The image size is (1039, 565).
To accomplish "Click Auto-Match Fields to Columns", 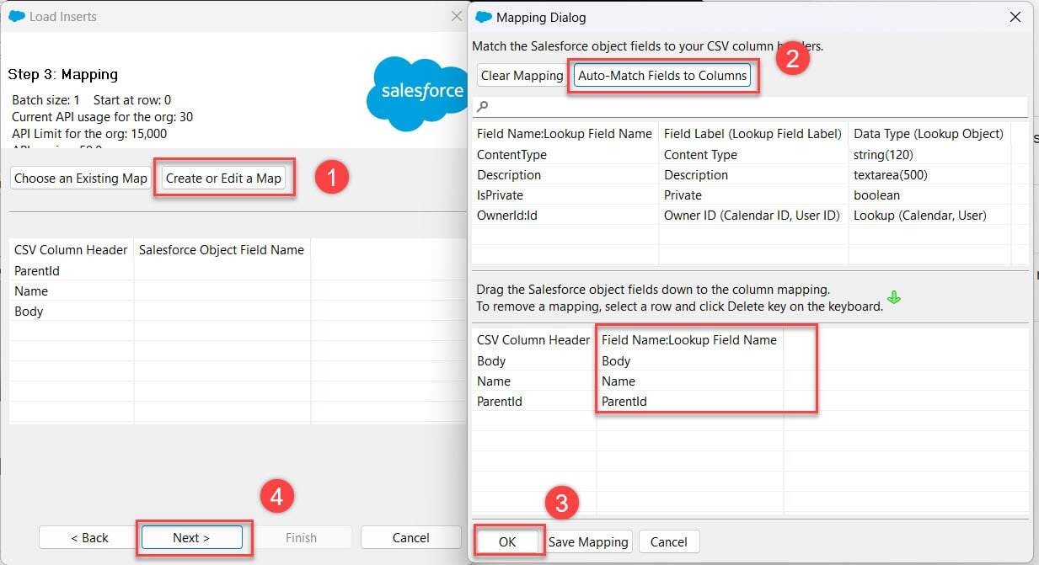I will (x=662, y=76).
